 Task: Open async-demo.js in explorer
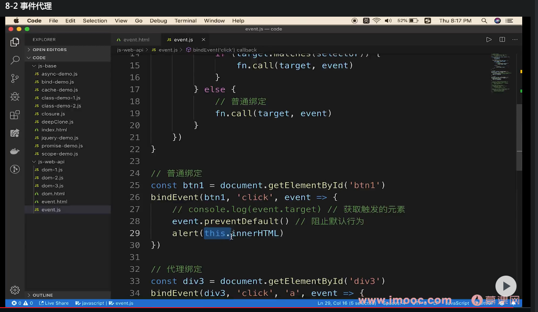60,74
